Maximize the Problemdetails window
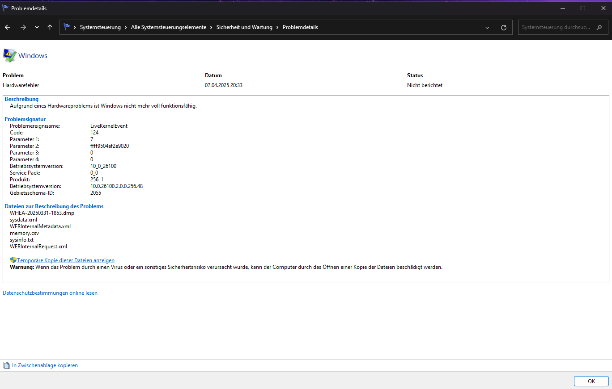Viewport: 612px width, 389px height. (583, 8)
